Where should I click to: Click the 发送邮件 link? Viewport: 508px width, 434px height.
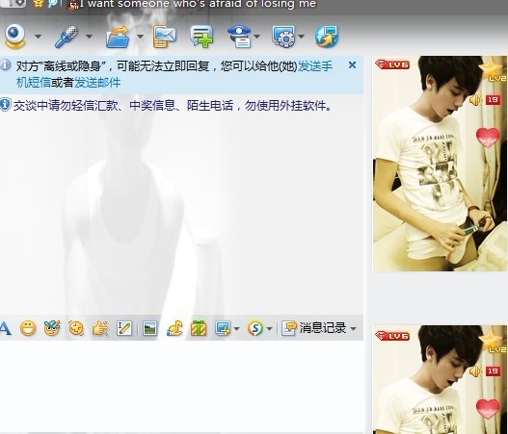[97, 83]
